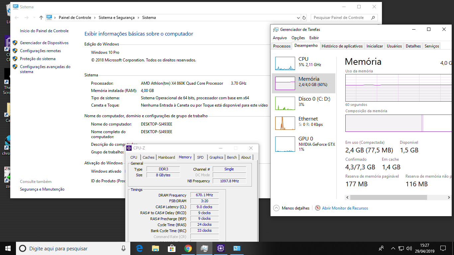
Task: Launch Google Chrome from the taskbar
Action: pos(188,248)
